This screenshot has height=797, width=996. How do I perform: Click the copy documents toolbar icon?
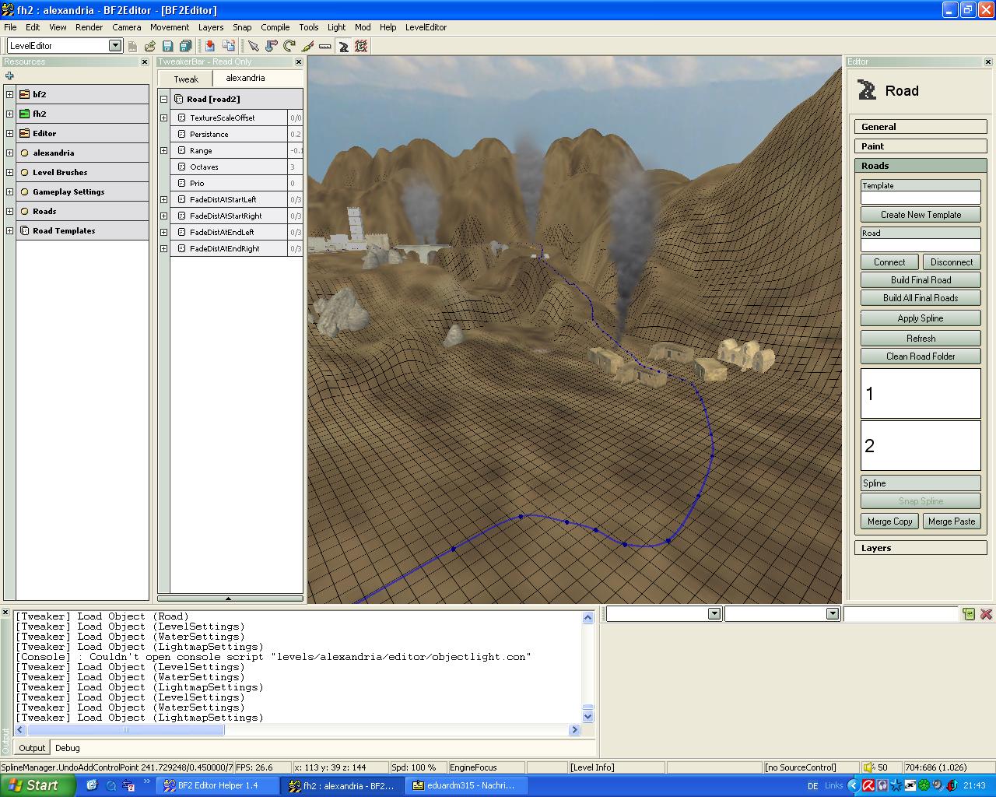click(229, 47)
